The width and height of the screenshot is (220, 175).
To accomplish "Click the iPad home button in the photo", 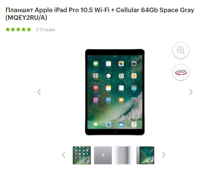I will (115, 132).
